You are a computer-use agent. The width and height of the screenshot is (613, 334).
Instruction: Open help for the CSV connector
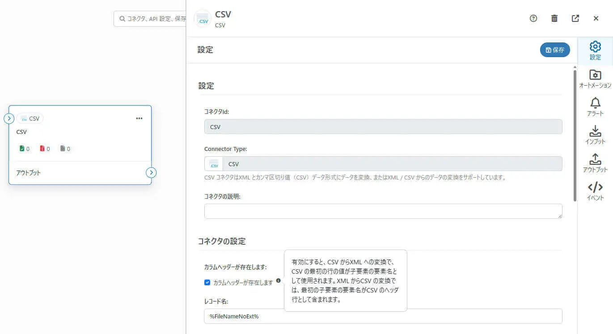[533, 18]
